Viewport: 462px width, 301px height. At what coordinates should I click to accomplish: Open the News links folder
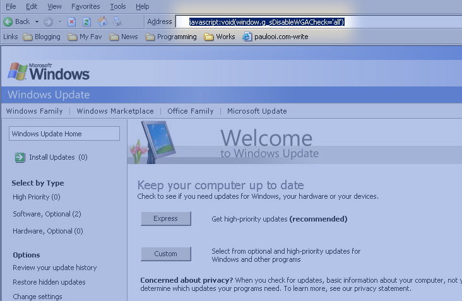124,37
